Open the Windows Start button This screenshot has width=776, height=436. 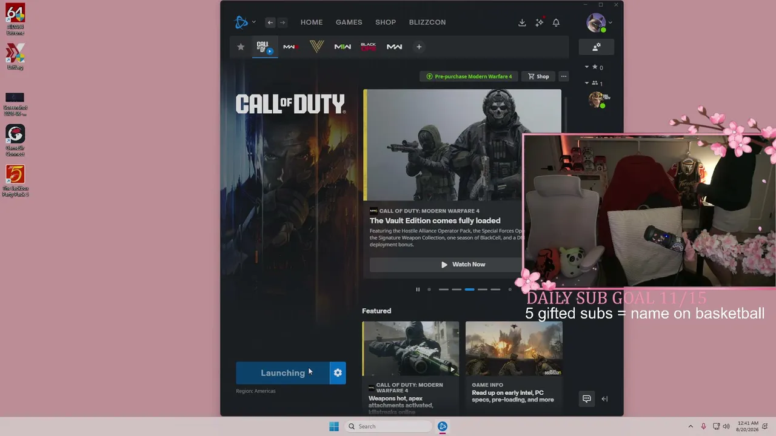334,426
